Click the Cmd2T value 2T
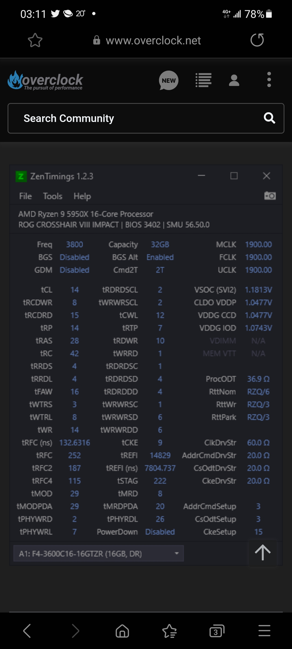Screen dimensions: 292x649 point(160,270)
